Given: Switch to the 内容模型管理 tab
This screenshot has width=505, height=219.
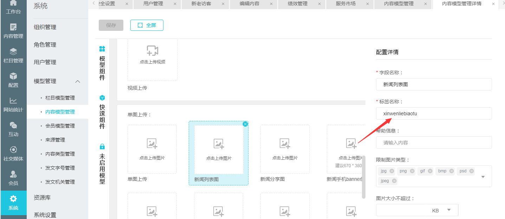Looking at the screenshot, I should [399, 4].
